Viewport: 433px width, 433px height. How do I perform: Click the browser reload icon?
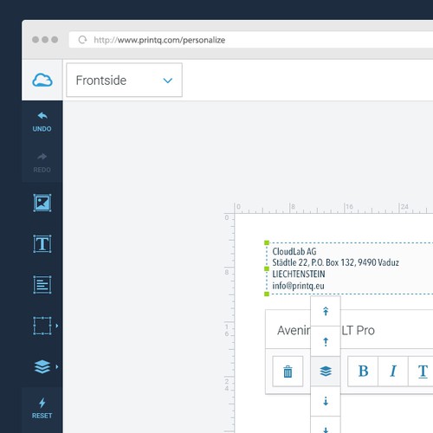[x=82, y=40]
